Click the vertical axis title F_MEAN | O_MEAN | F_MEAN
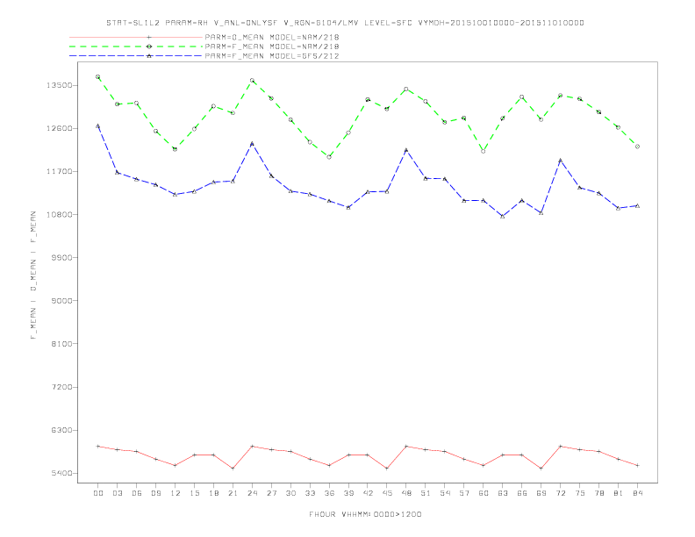Viewport: 695px width, 537px height. [33, 276]
